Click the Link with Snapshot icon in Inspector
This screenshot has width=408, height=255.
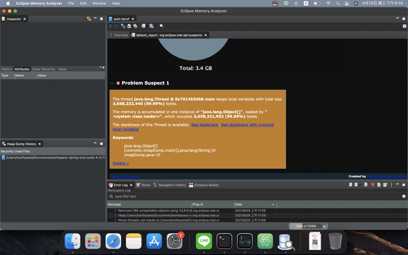coord(89,19)
